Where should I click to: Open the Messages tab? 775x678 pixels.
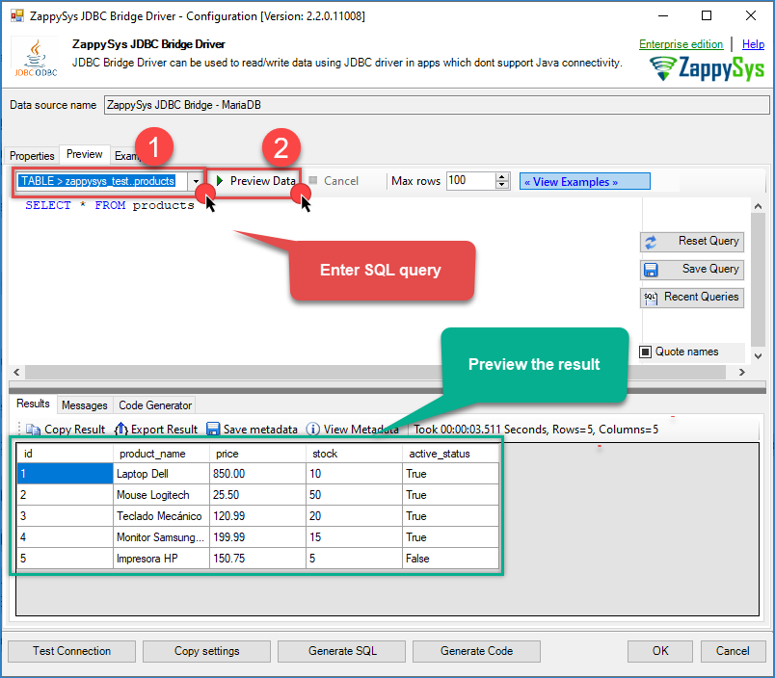(85, 405)
